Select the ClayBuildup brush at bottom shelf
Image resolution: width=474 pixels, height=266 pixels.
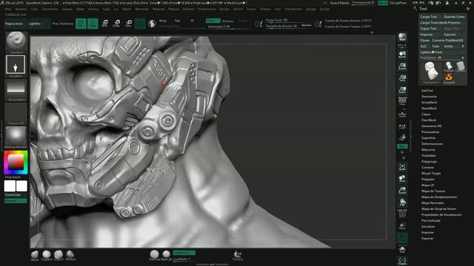47,255
